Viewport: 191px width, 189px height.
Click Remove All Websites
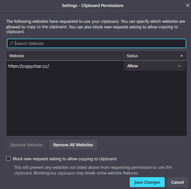(73, 145)
